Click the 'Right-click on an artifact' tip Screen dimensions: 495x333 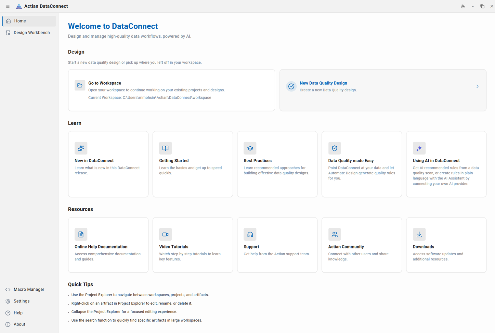click(132, 303)
